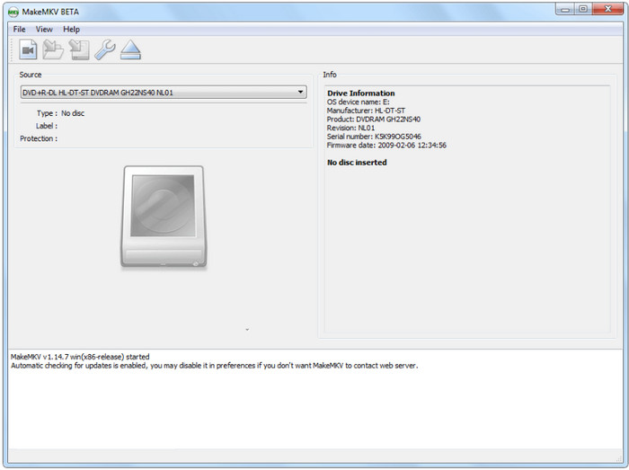Click the 'Label :' field label

(x=47, y=126)
